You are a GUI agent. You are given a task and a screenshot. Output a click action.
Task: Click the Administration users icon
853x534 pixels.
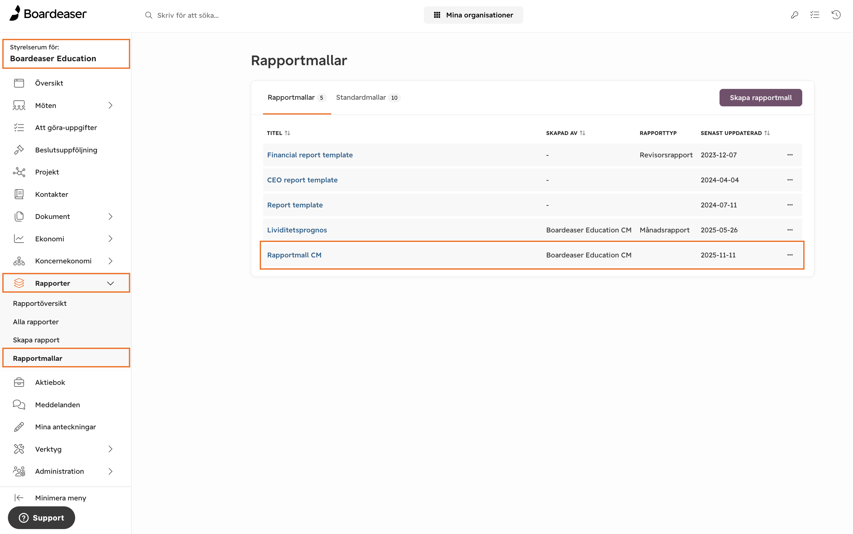(x=19, y=471)
